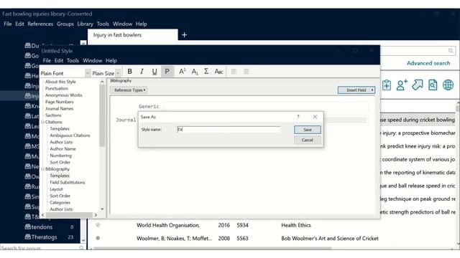
Task: Select the Theratogs group
Action: (x=44, y=237)
